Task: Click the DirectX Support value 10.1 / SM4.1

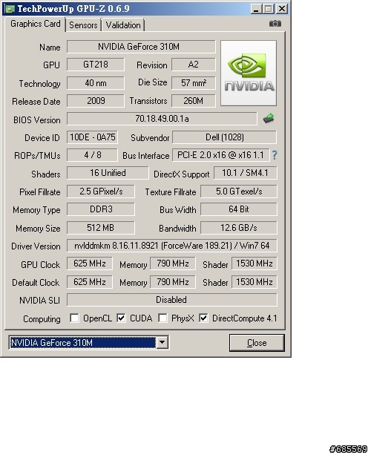Action: click(246, 173)
